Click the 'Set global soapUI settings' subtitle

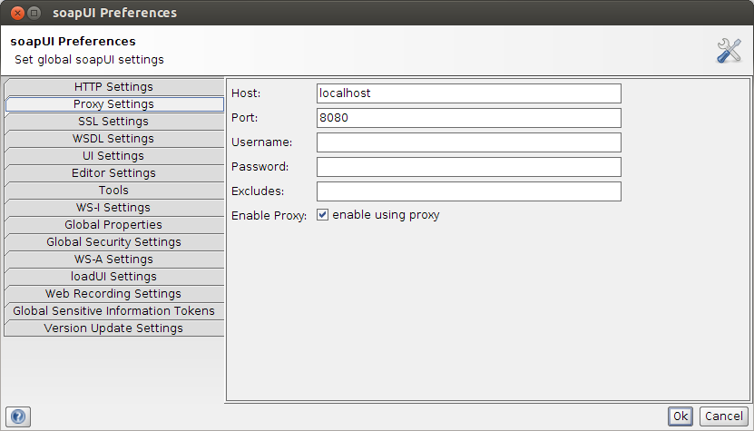tap(90, 60)
